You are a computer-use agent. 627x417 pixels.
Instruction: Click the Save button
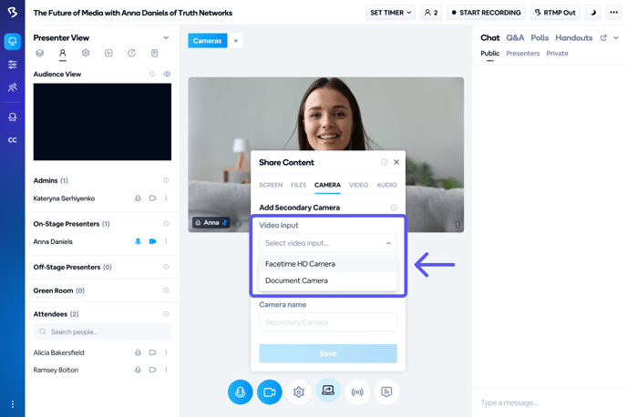[x=328, y=353]
